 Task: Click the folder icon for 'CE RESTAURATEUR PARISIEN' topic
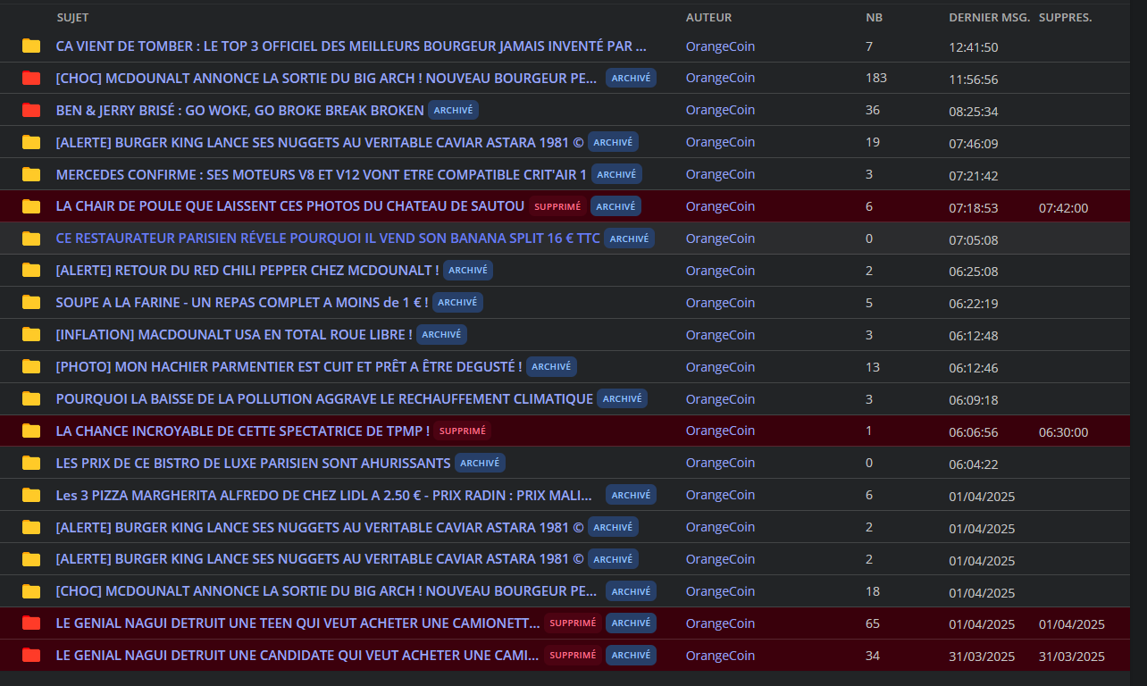point(31,238)
